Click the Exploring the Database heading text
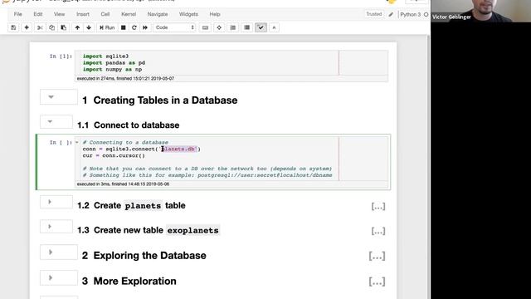Viewport: 531px width, 299px height. point(149,256)
